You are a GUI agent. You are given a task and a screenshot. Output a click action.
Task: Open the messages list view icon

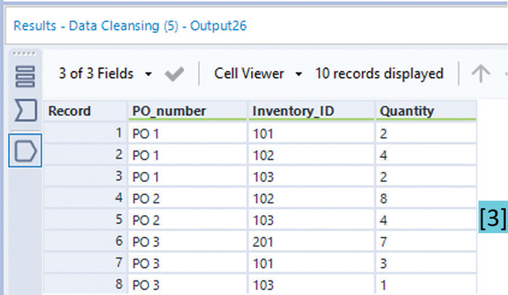[x=25, y=75]
